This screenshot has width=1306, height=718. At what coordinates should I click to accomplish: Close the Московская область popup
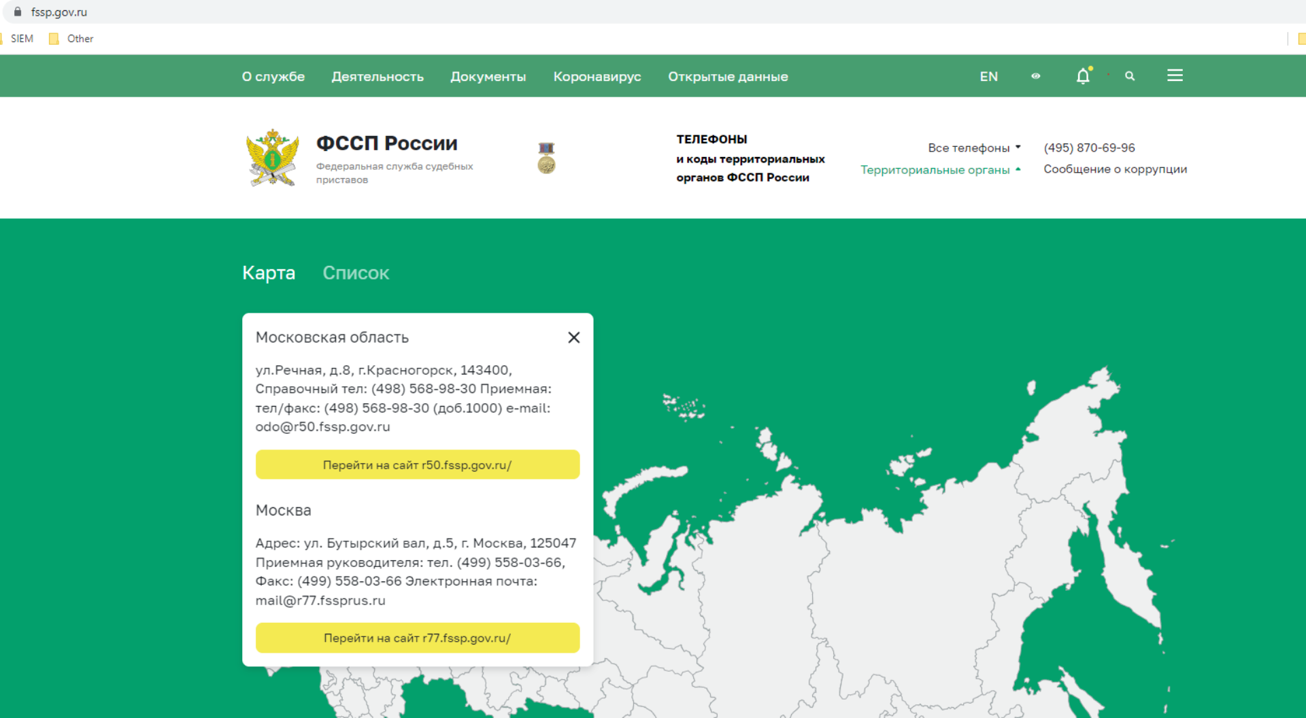pyautogui.click(x=573, y=337)
